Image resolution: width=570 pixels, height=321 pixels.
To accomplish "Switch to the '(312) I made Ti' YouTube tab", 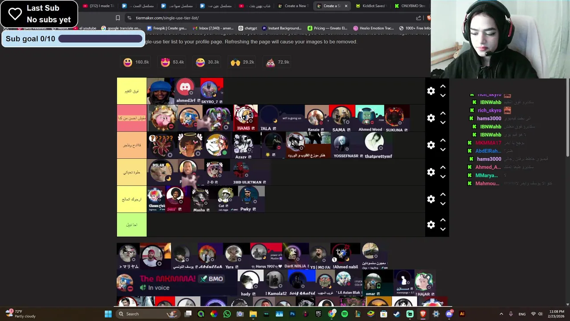I will pyautogui.click(x=98, y=6).
